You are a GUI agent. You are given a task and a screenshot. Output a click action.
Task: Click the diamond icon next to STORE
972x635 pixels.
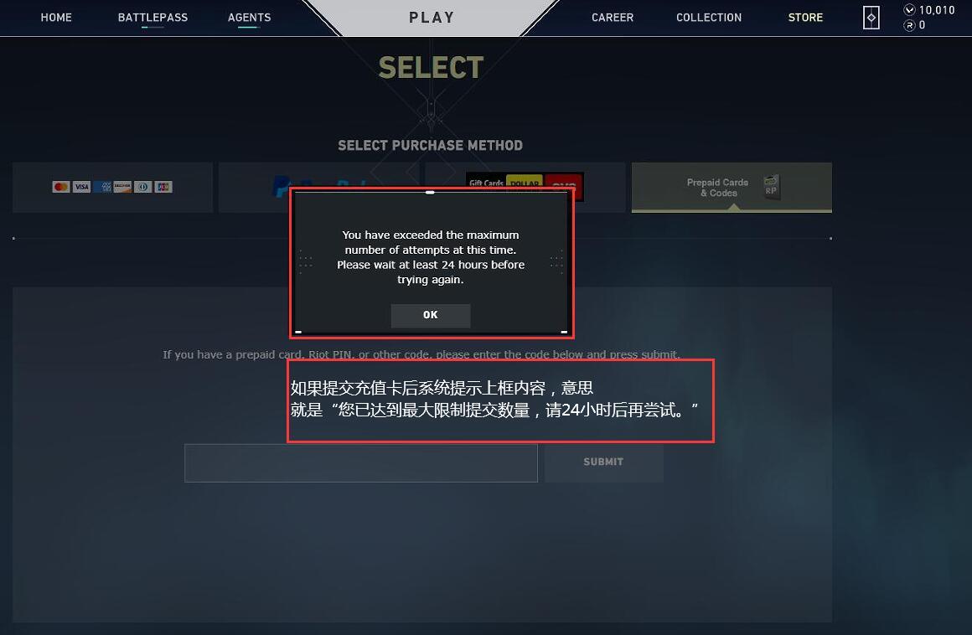coord(871,18)
